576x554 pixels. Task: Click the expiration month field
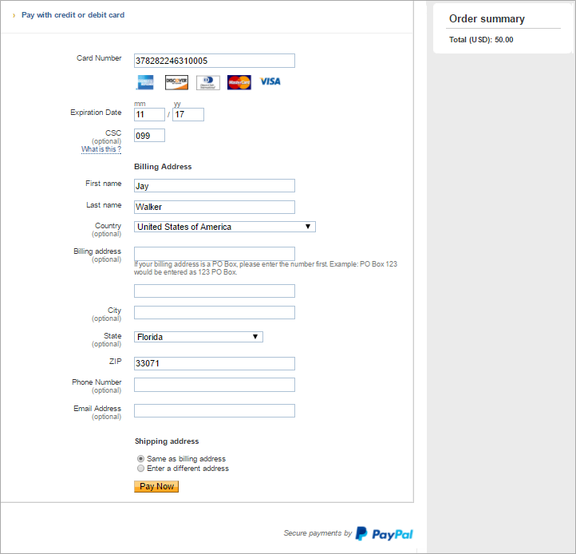click(x=149, y=114)
